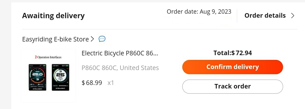Click the left speedometer display in product image
This screenshot has width=305, height=109.
(x=37, y=77)
